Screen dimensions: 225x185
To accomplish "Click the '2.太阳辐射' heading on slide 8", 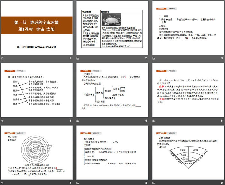I will 89,139.
